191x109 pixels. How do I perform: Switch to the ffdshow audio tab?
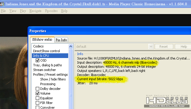(x=42, y=39)
